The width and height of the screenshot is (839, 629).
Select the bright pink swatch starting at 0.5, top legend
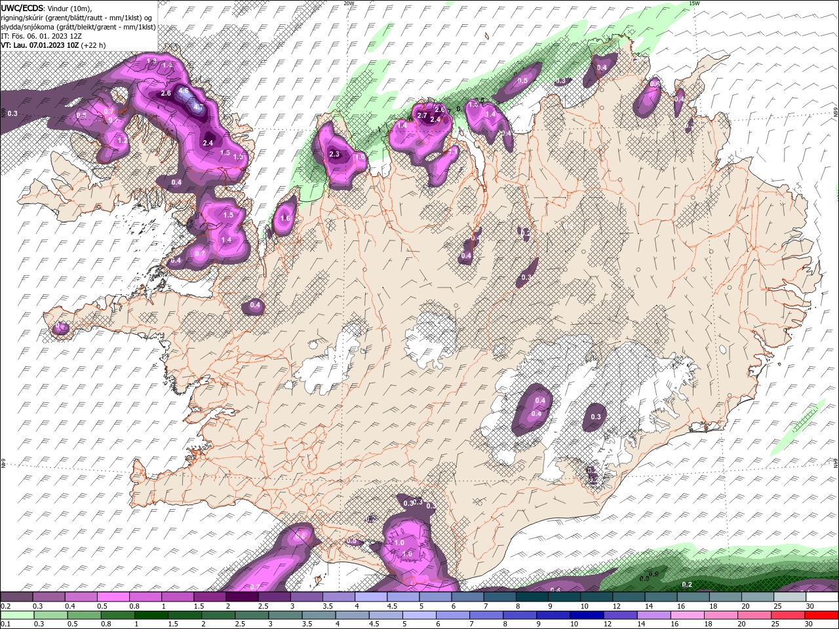pos(113,596)
